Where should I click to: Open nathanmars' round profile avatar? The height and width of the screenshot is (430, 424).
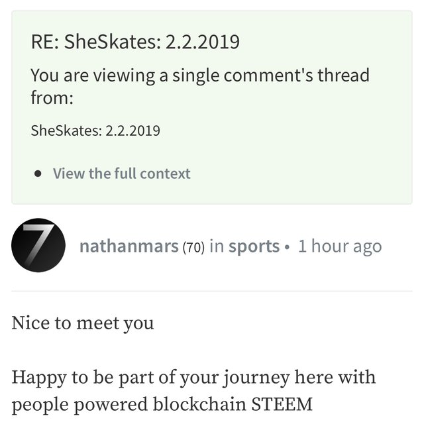(38, 245)
